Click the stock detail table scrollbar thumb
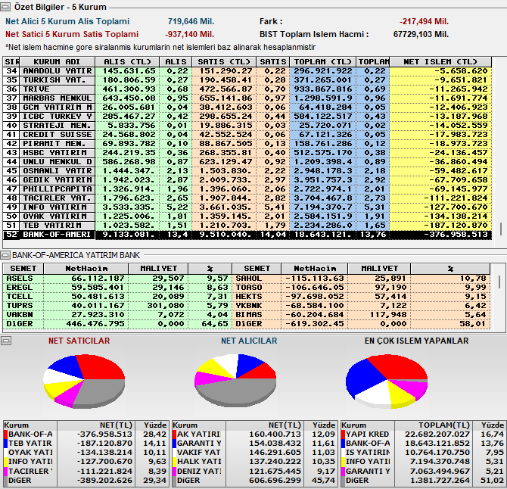Viewport: 507px width, 489px height. coord(499,282)
